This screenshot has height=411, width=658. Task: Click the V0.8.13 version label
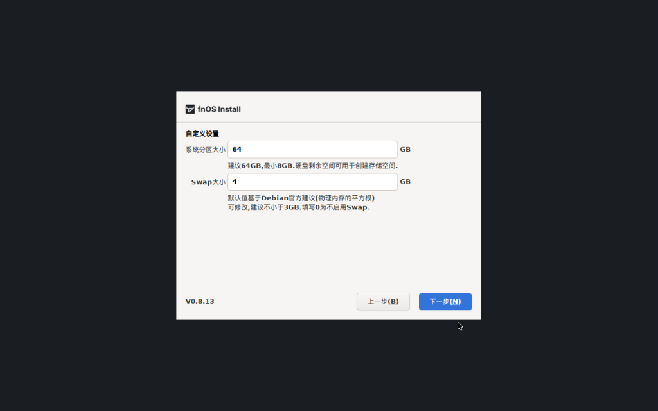coord(200,301)
